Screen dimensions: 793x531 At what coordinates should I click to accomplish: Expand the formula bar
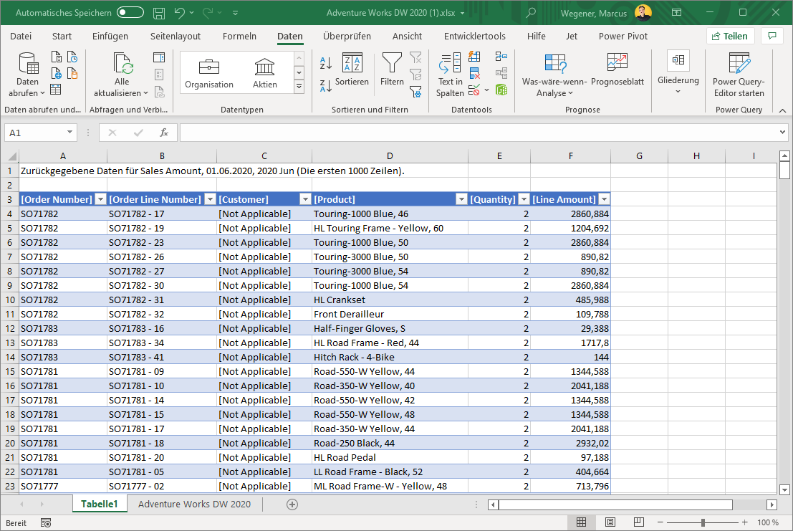click(782, 133)
